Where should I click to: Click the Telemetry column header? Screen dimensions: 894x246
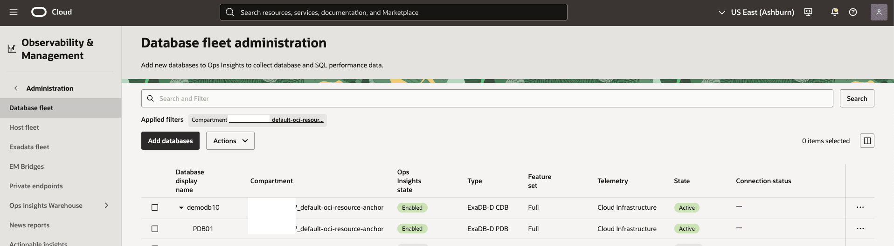coord(613,181)
